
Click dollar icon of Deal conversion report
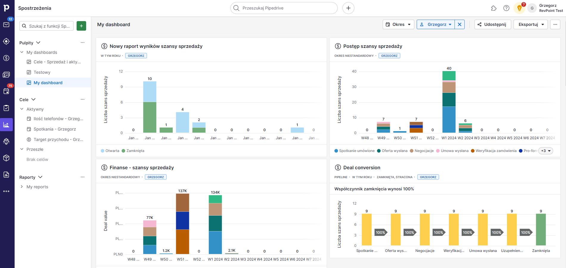point(338,167)
